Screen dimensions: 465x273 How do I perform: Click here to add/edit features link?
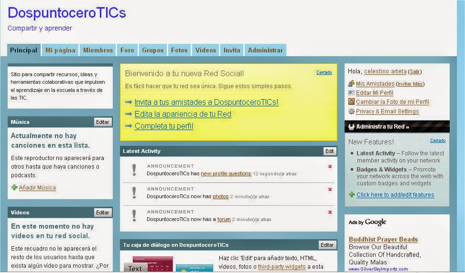395,194
